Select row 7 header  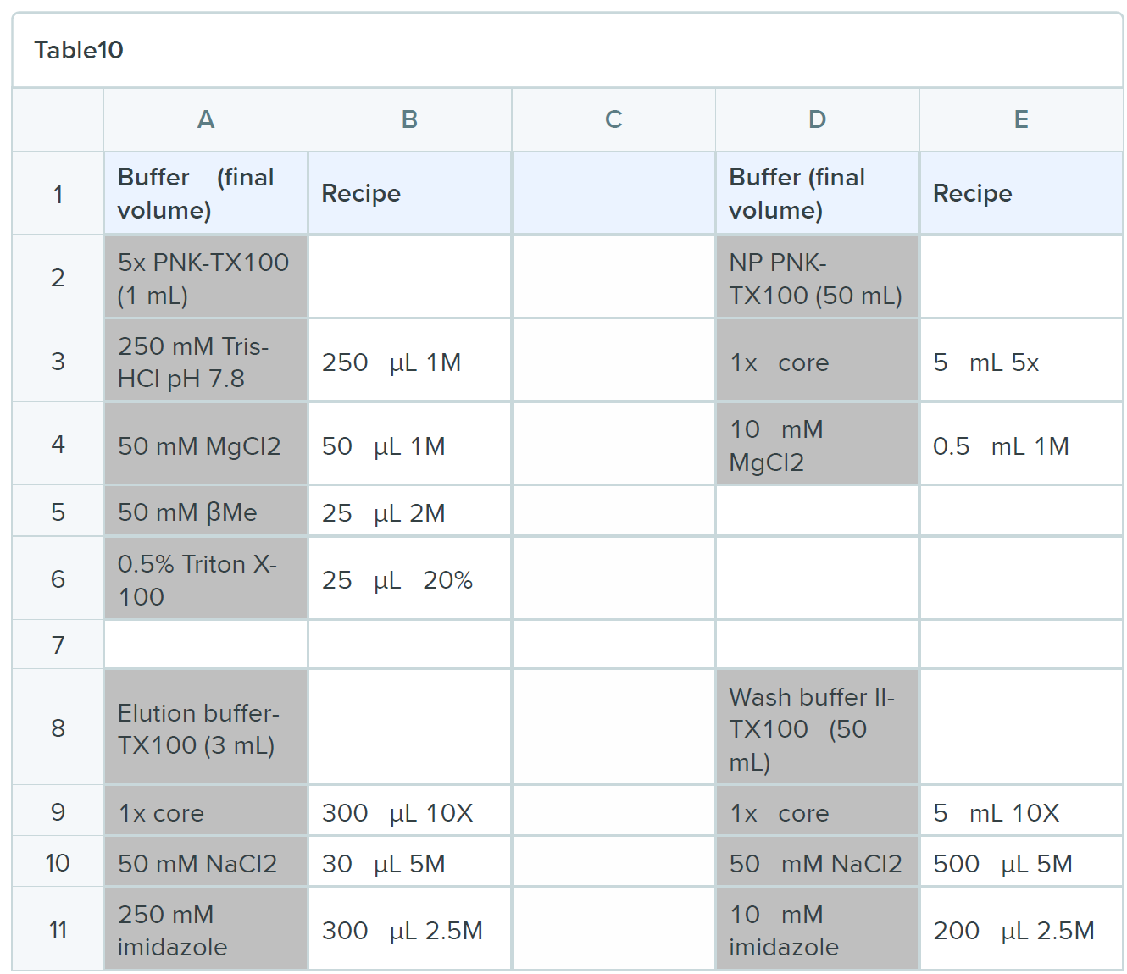coord(58,645)
